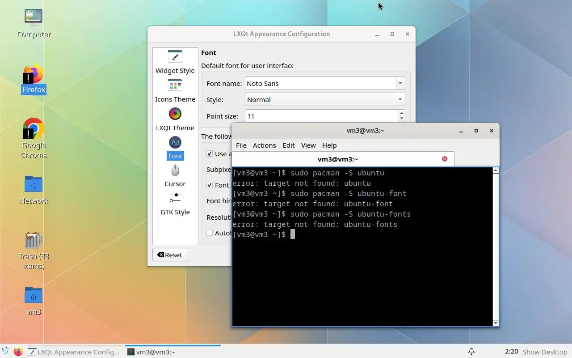Image resolution: width=572 pixels, height=358 pixels.
Task: Open the terminal View menu
Action: tap(308, 145)
